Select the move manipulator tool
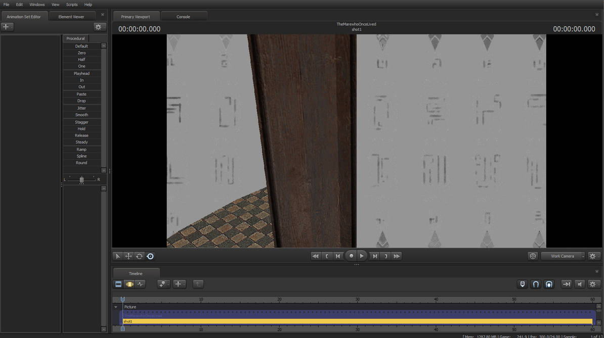This screenshot has height=338, width=604. (x=128, y=256)
